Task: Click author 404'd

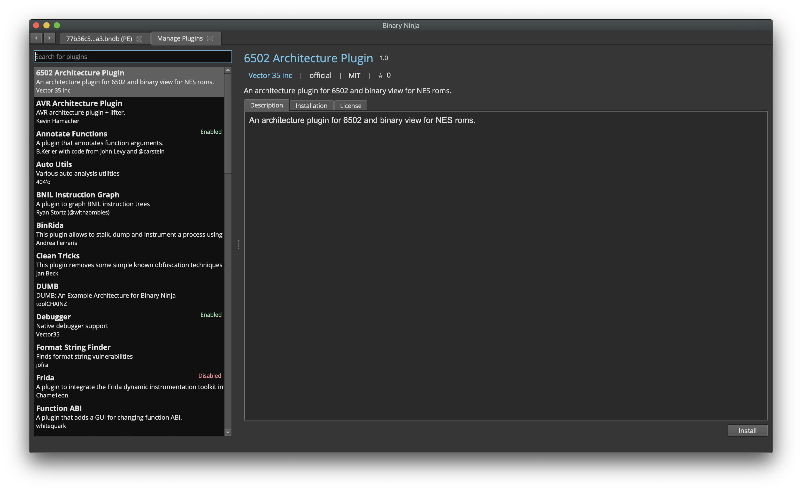Action: (x=43, y=182)
